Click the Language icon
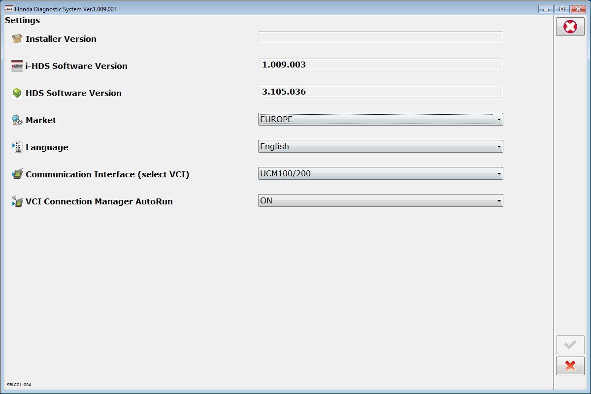591x394 pixels. coord(17,147)
